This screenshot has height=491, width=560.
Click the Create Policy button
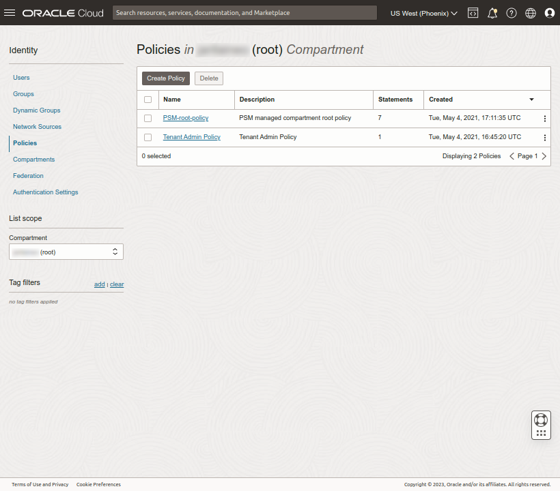click(165, 78)
